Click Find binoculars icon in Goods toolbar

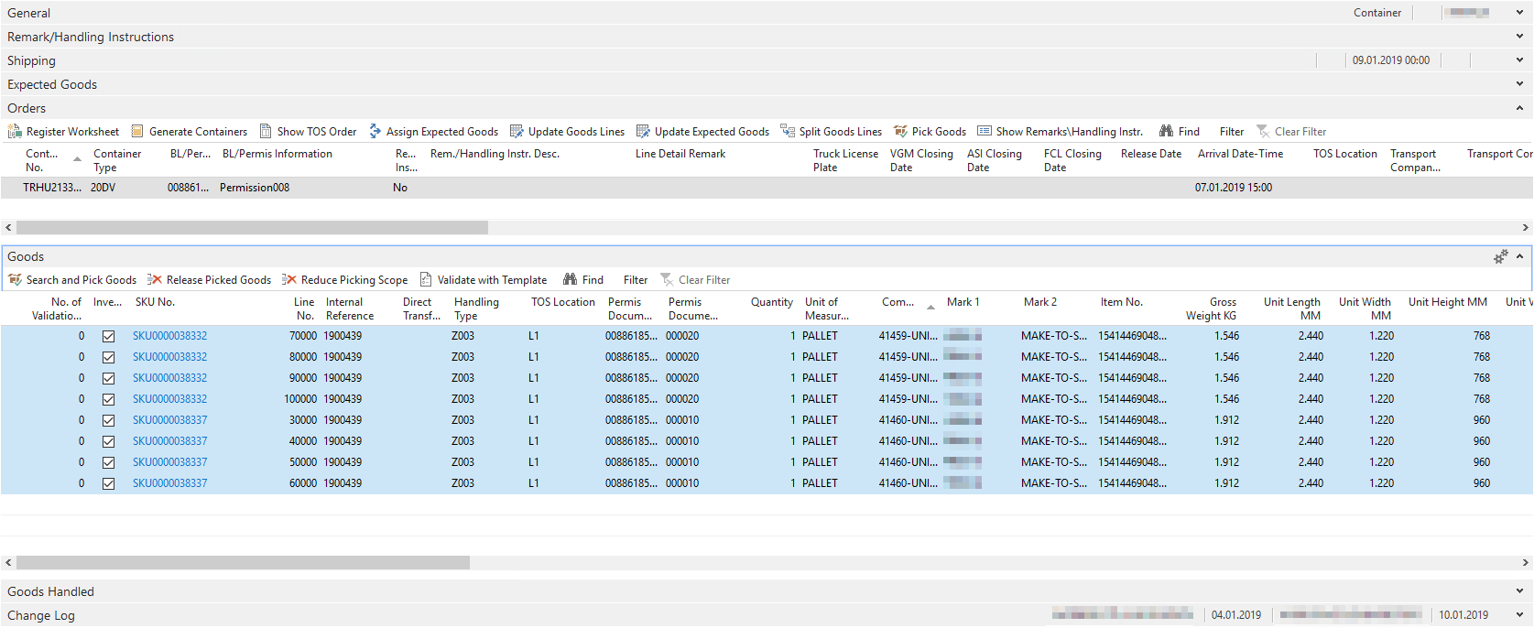point(571,280)
